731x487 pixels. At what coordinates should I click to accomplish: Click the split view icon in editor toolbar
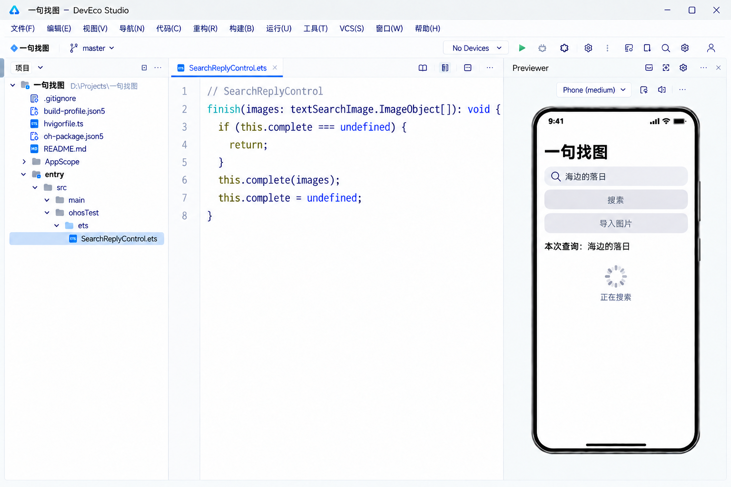(445, 68)
